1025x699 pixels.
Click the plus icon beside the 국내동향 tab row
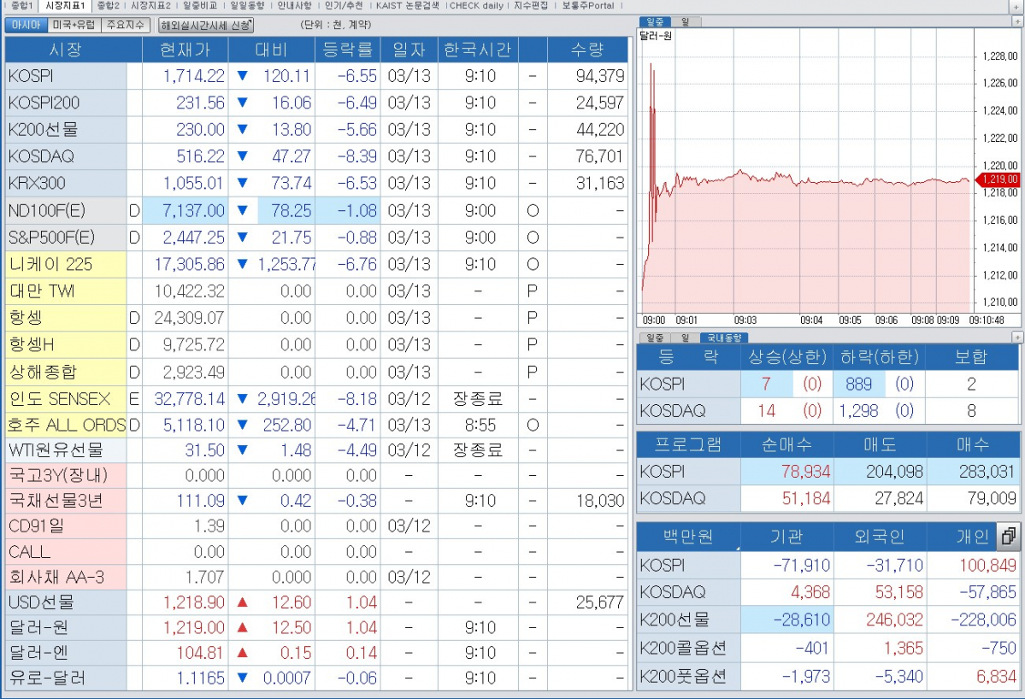(x=1016, y=338)
